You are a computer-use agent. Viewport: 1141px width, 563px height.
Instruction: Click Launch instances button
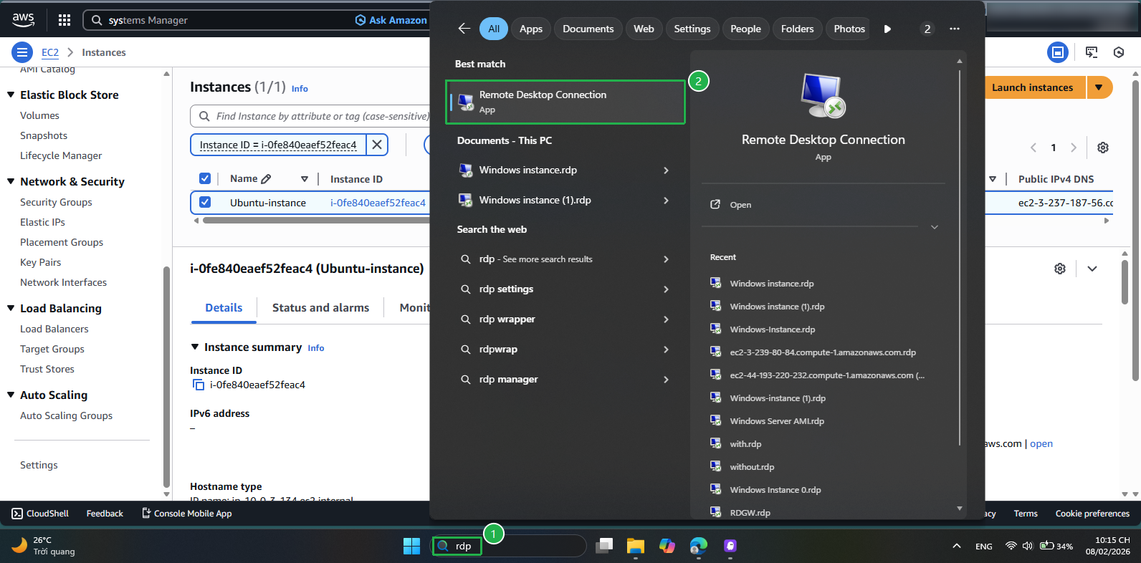point(1033,87)
